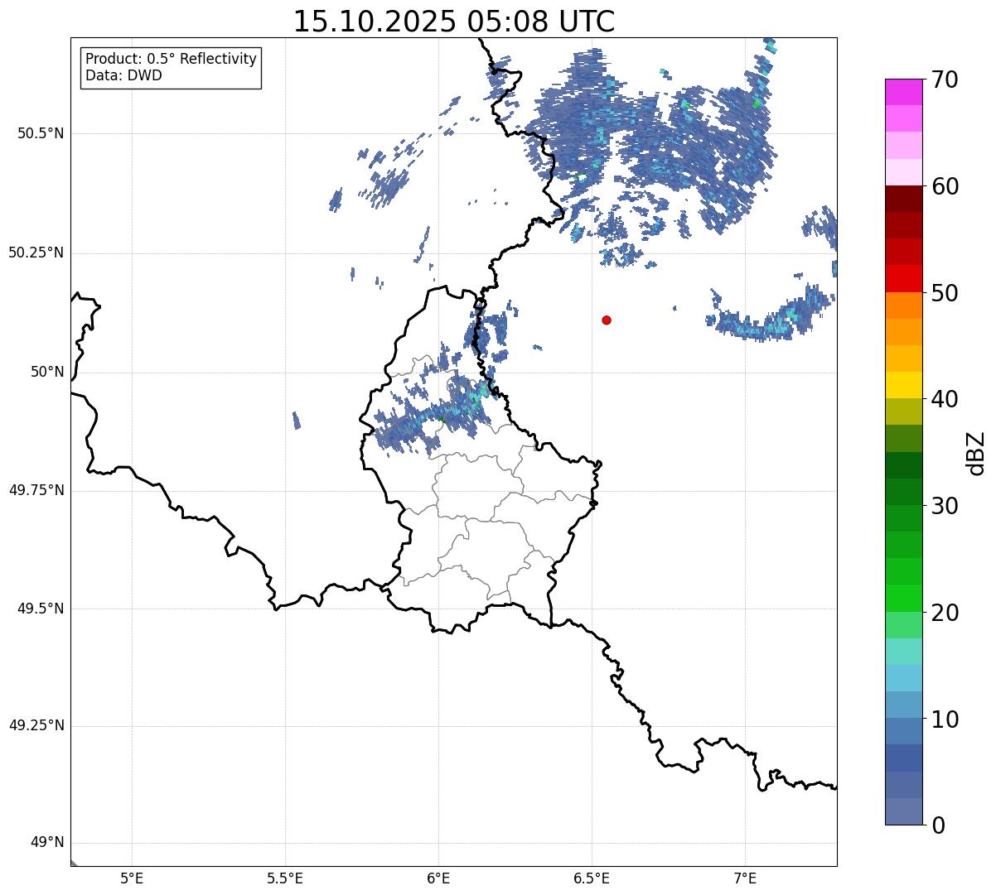This screenshot has width=996, height=895.
Task: Click the colorbar tick label "50"
Action: (945, 293)
